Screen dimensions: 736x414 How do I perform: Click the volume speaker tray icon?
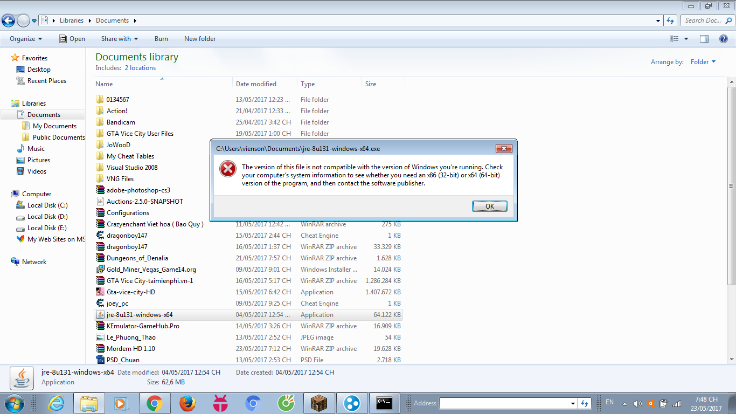pyautogui.click(x=638, y=403)
